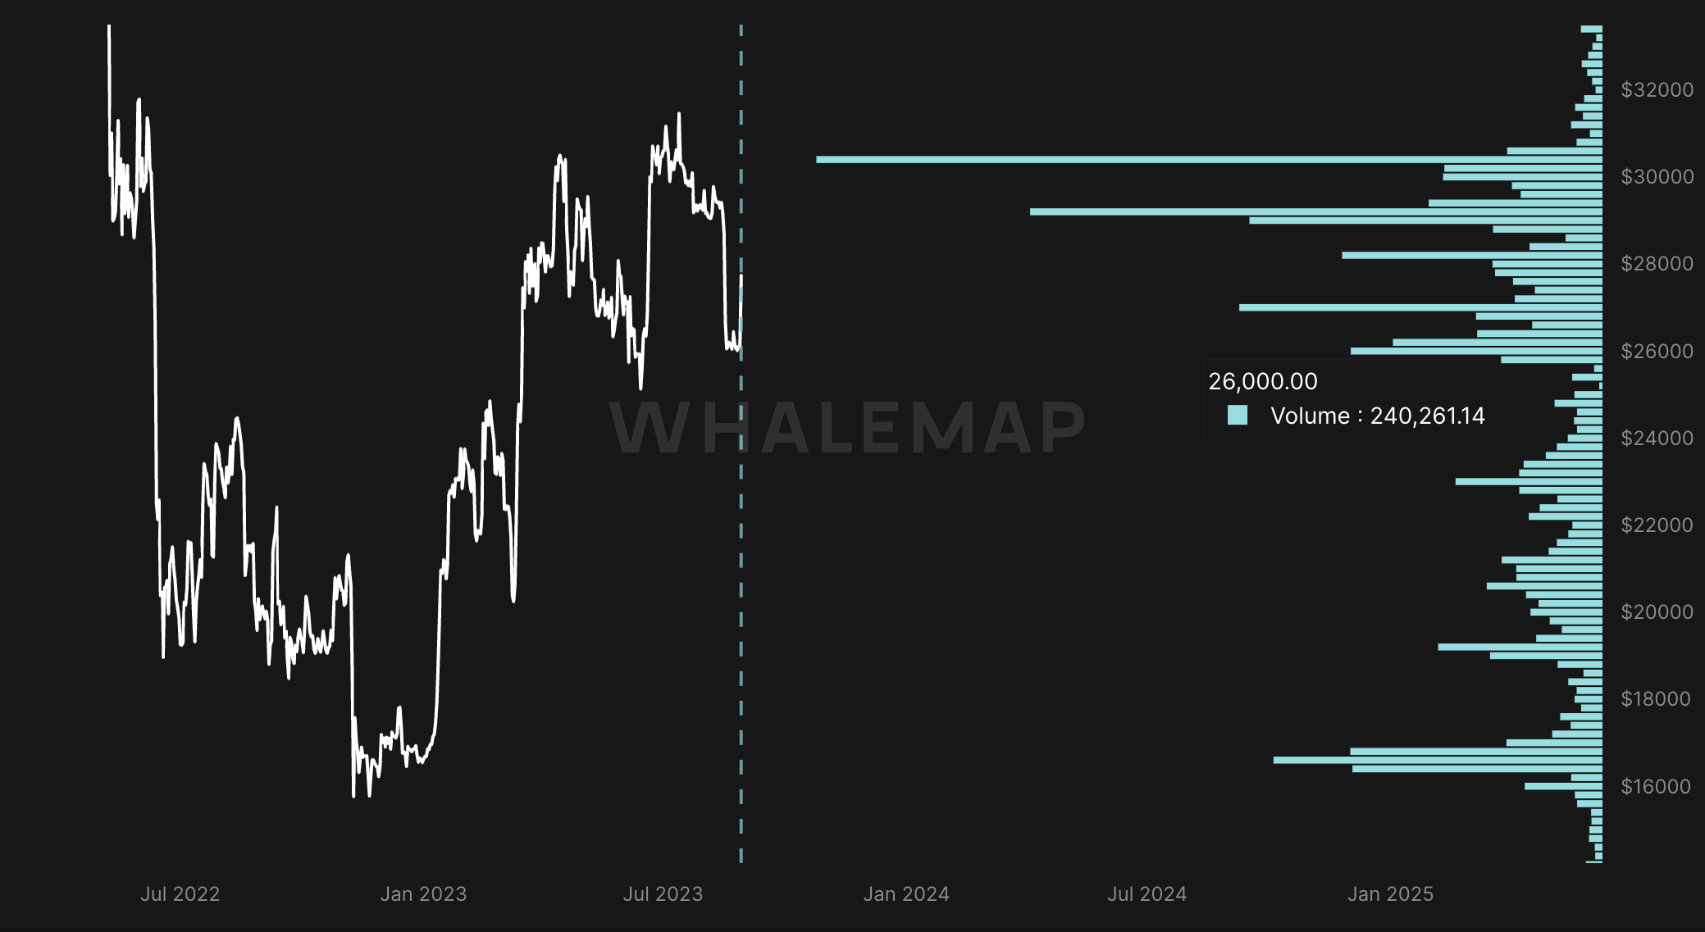Click the Jan 2025 date axis label
The image size is (1705, 932).
point(1390,894)
